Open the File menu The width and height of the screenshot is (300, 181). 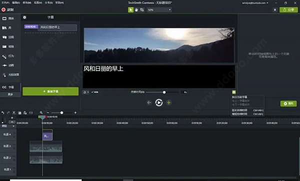click(x=5, y=2)
